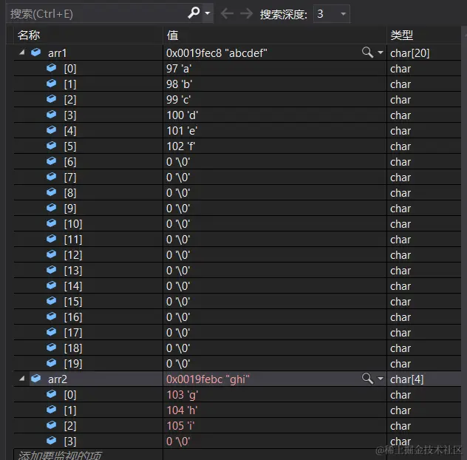Click the cube icon of the 104 'h' row
This screenshot has width=467, height=460.
click(x=51, y=409)
